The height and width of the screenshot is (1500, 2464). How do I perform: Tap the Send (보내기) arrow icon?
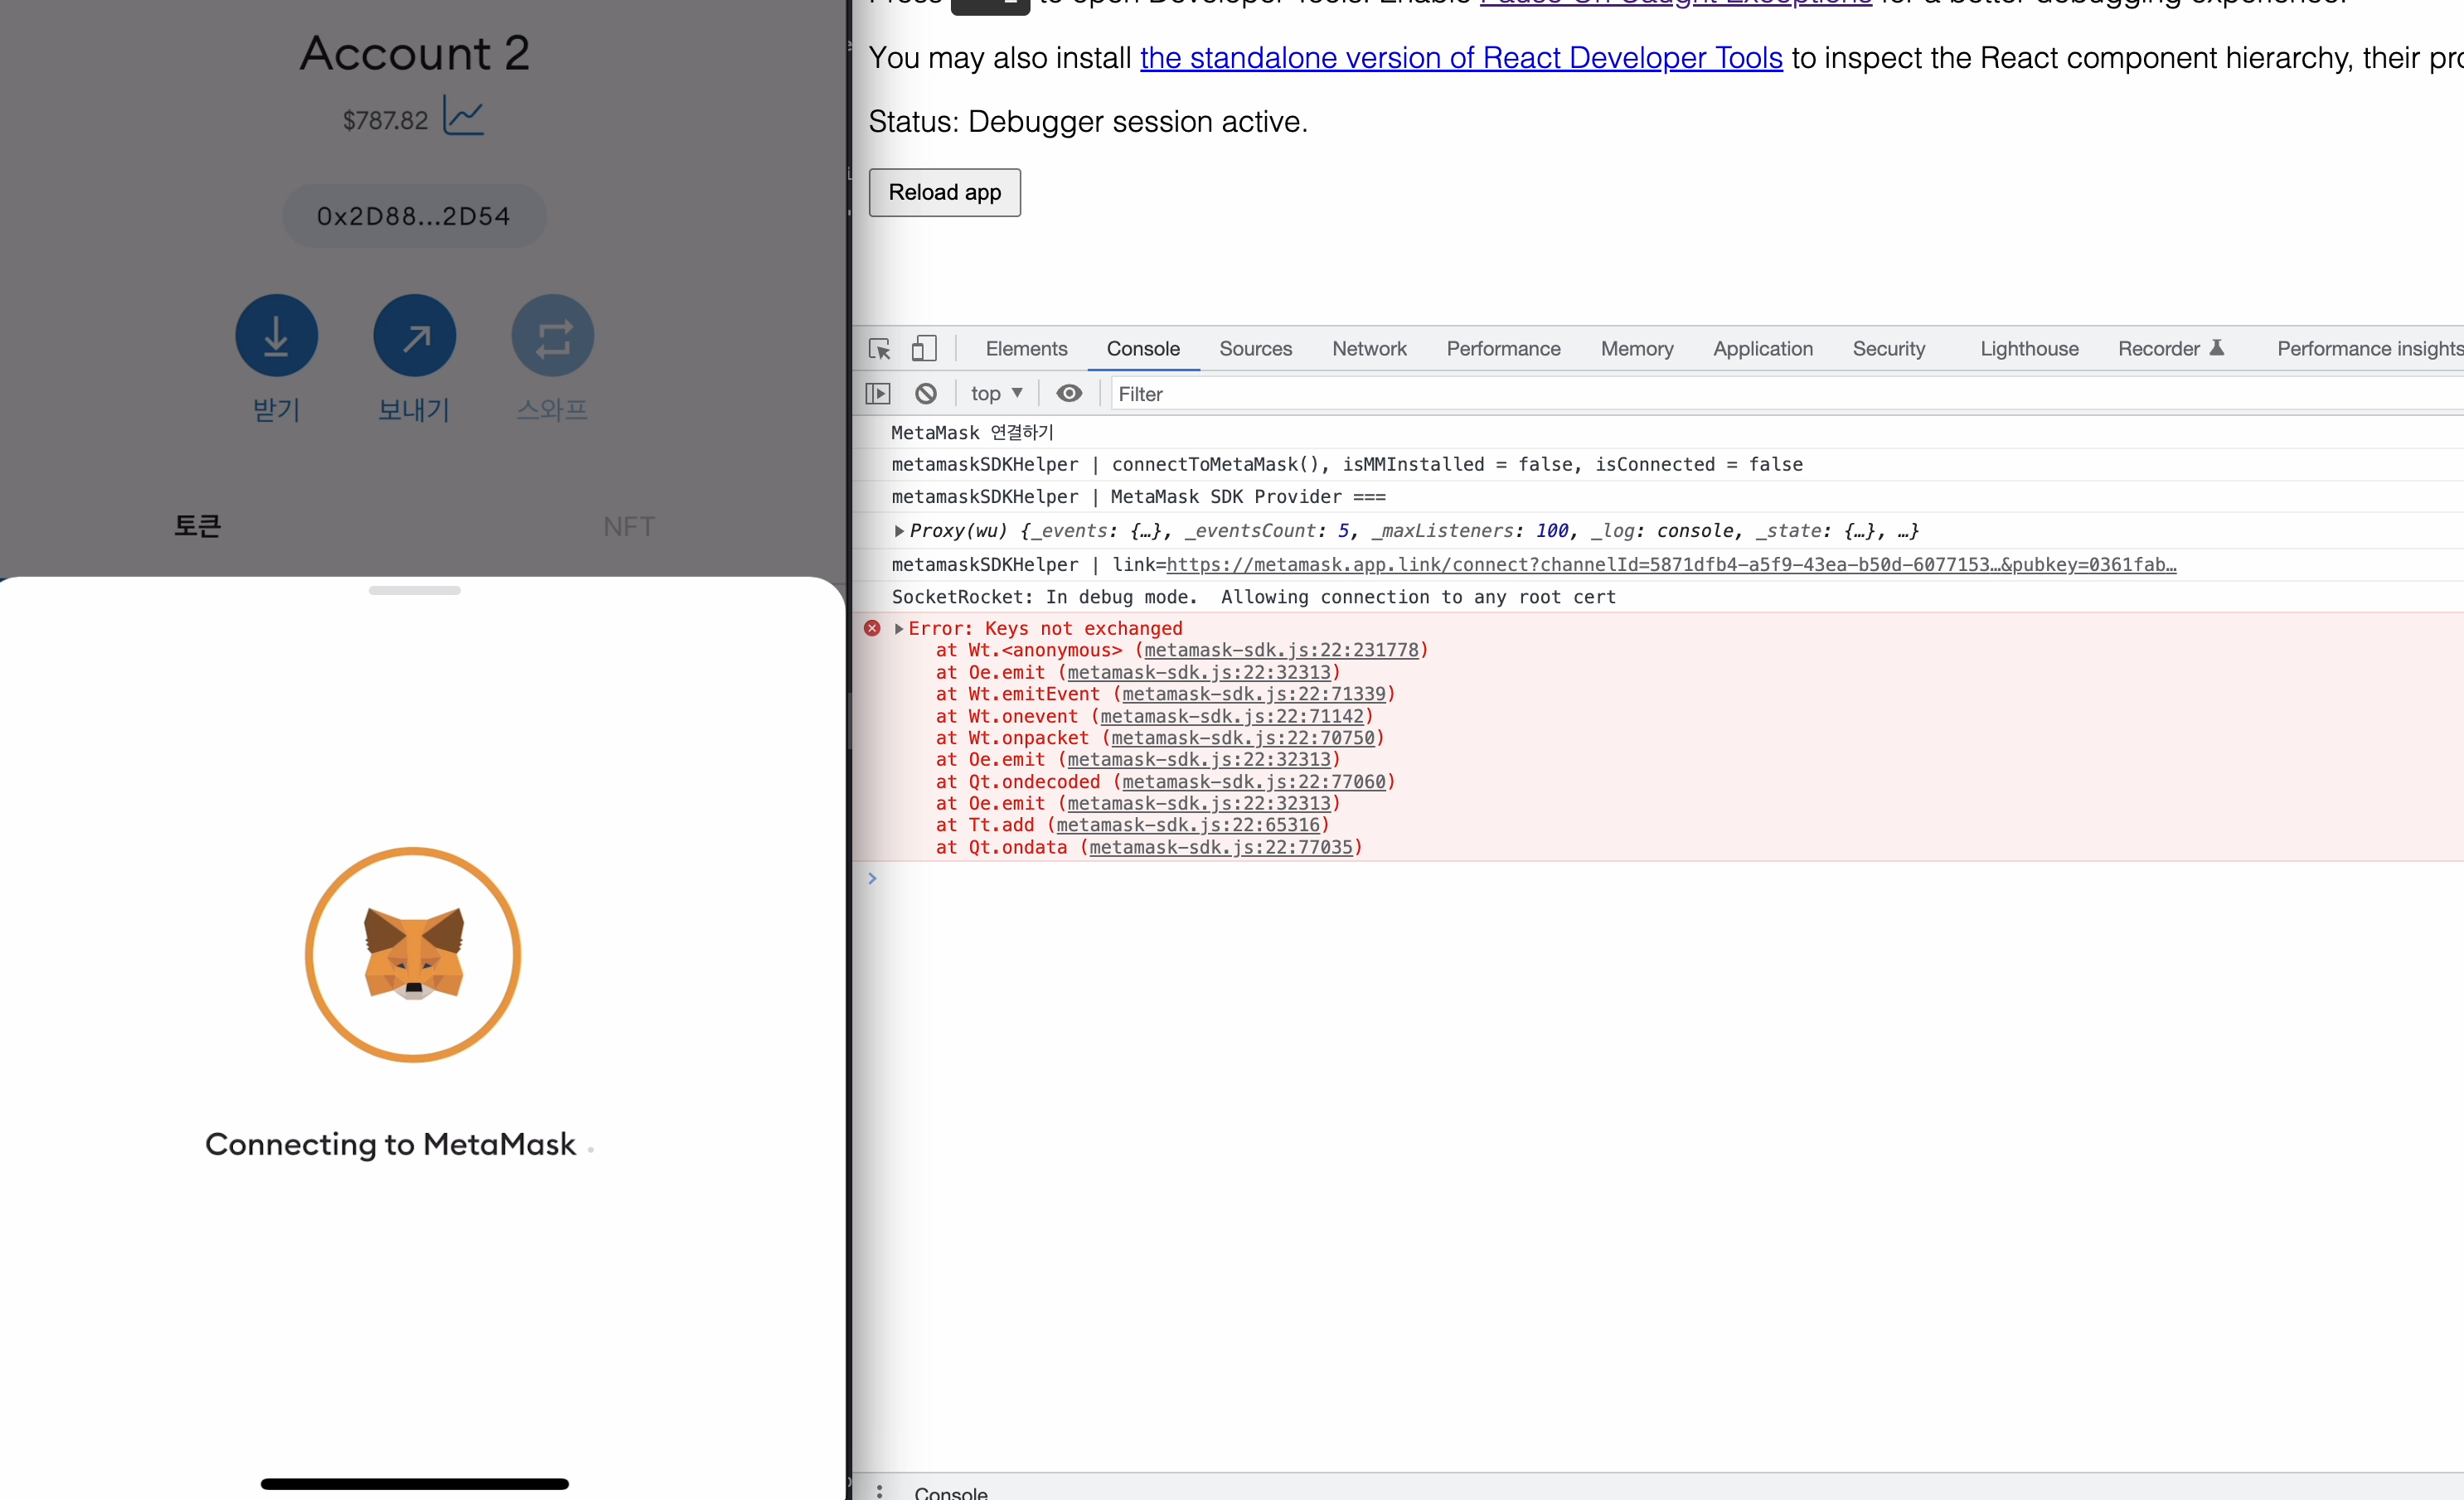pyautogui.click(x=415, y=336)
